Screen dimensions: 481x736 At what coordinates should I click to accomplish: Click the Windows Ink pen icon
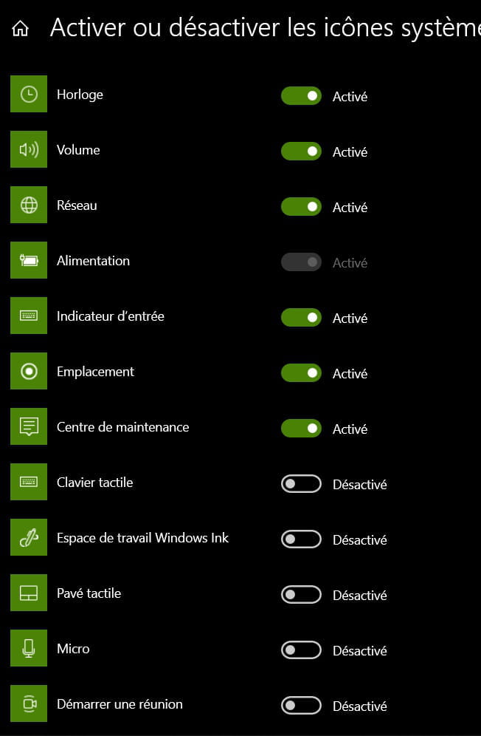click(x=29, y=537)
